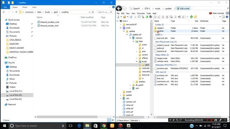Image resolution: width=230 pixels, height=129 pixels.
Task: Open the Edit menu in OpenIV
Action: [x=123, y=13]
